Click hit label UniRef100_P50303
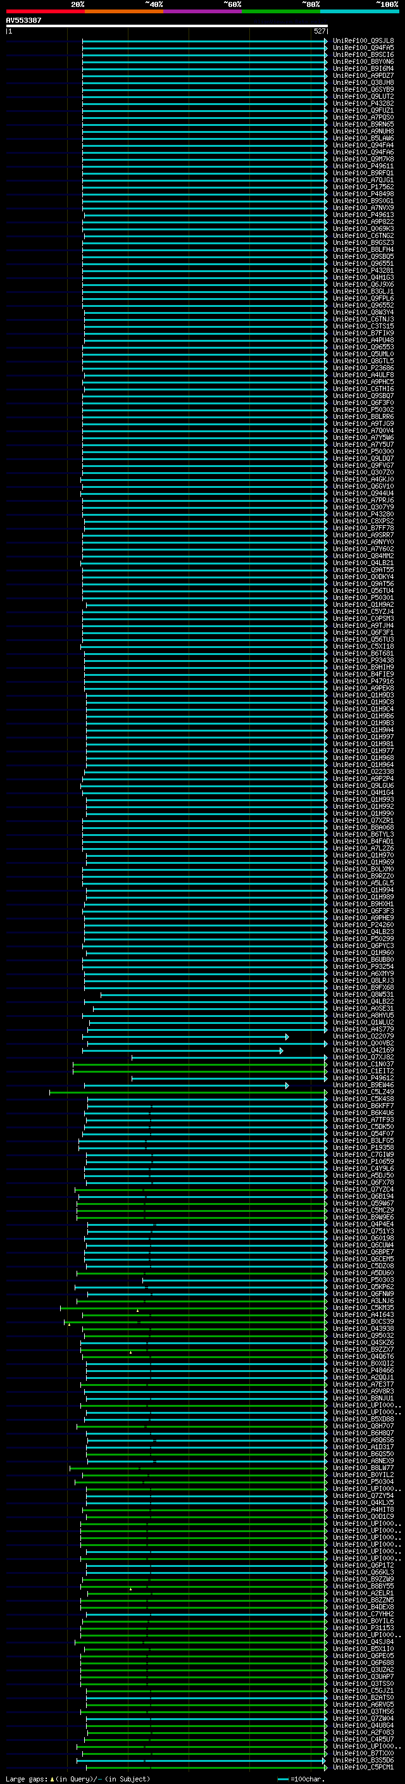The width and height of the screenshot is (405, 1784). (363, 1280)
